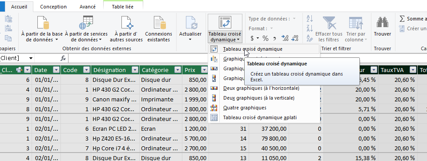Apply currency format with the $ icon
427x161 pixels.
[x=252, y=38]
